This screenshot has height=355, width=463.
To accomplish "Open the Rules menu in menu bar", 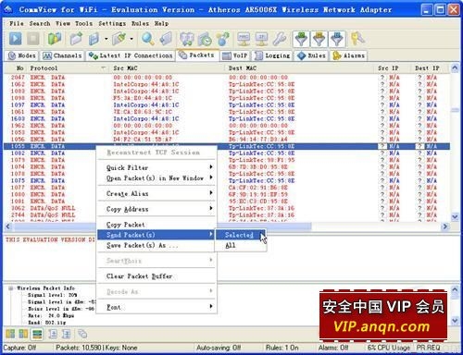I will pyautogui.click(x=140, y=23).
